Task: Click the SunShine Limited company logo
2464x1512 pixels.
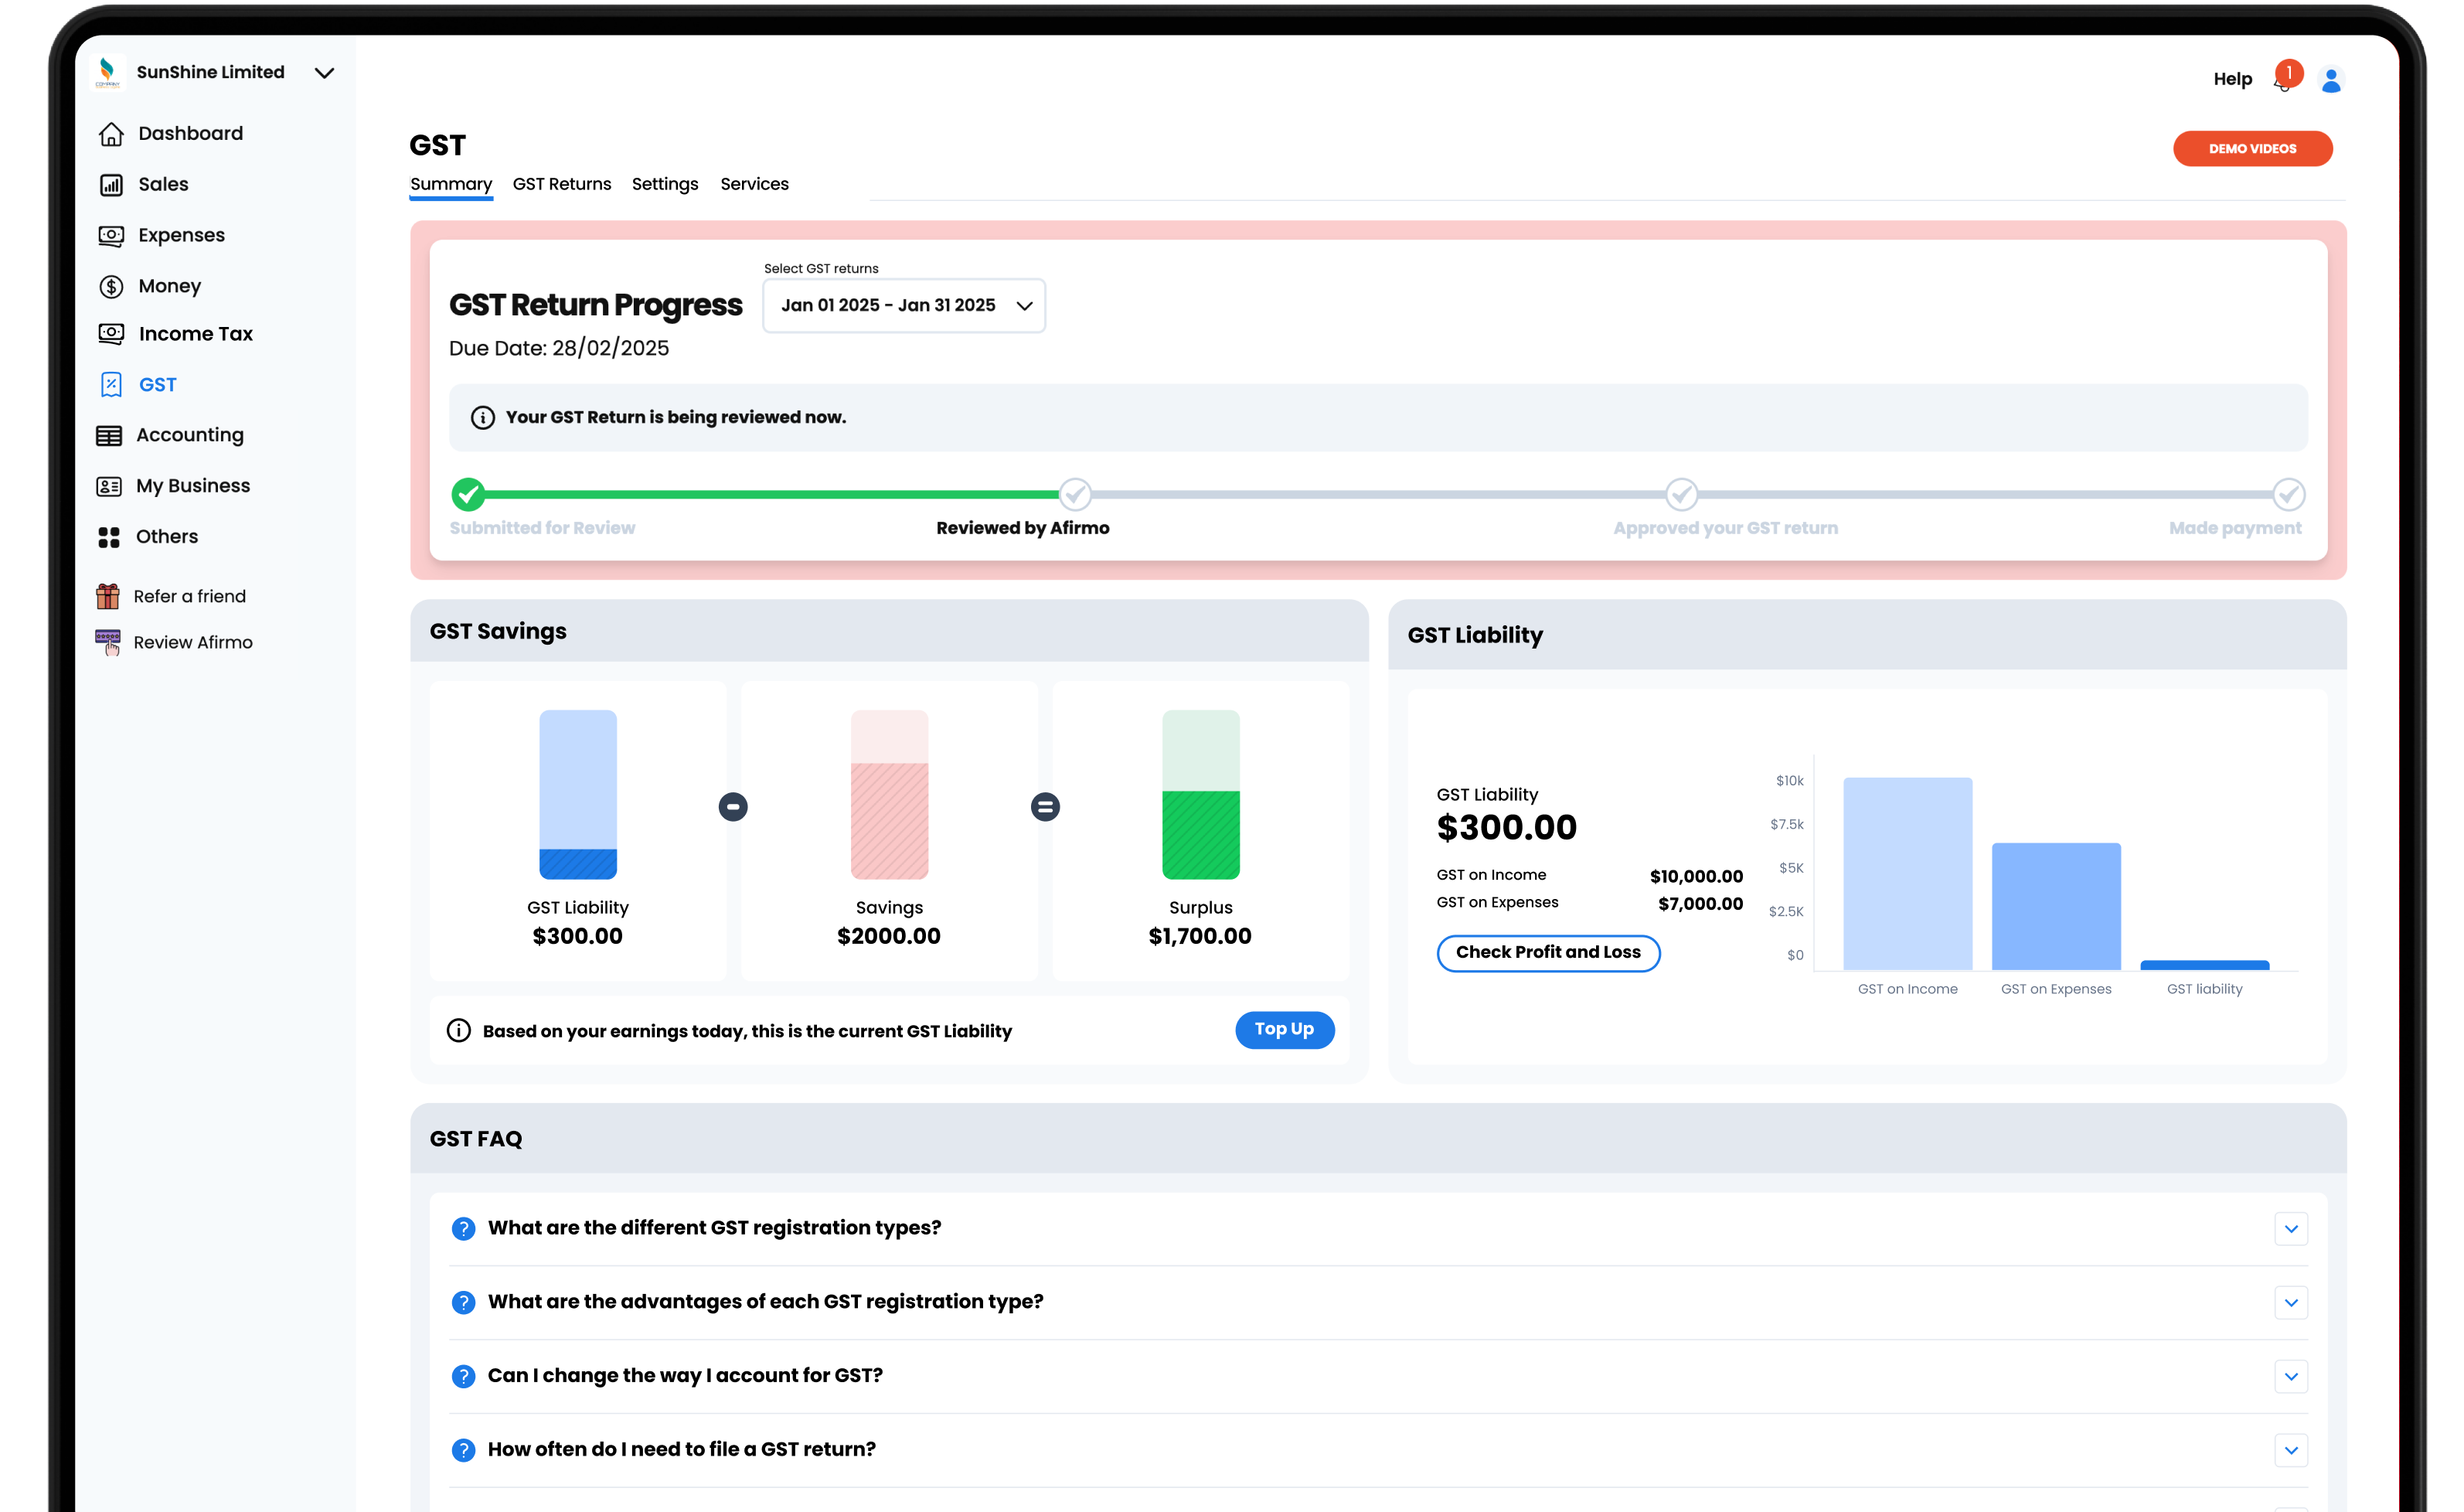Action: (x=107, y=72)
